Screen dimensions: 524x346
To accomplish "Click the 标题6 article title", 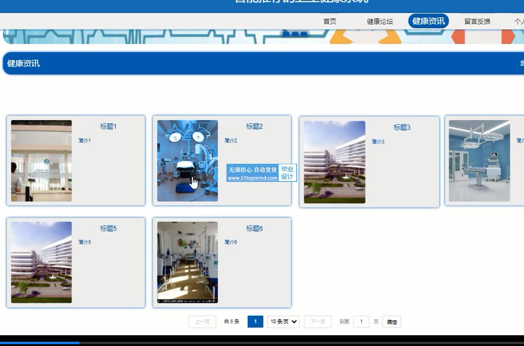I will 254,228.
